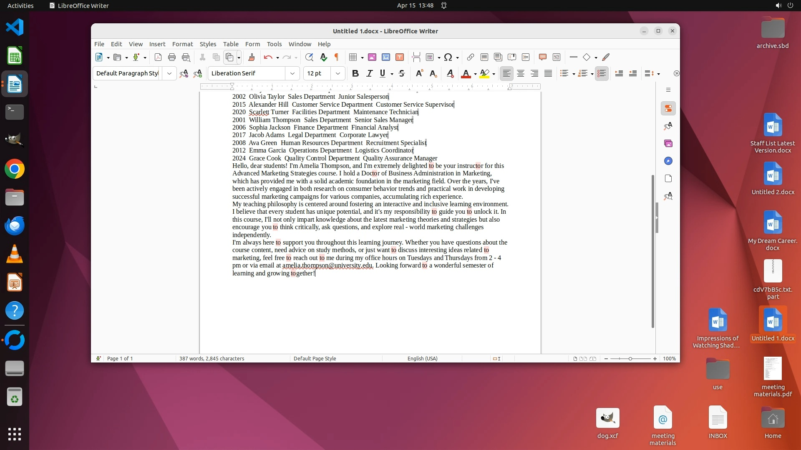Open the font name dropdown
The image size is (801, 450).
pos(292,74)
